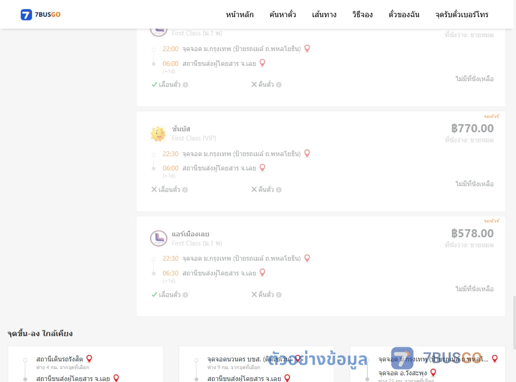516x382 pixels.
Task: Click the 06:30 arrival time
Action: (171, 273)
